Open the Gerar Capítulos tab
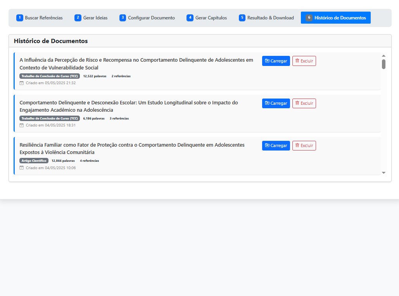Viewport: 399px width, 296px height. tap(207, 18)
